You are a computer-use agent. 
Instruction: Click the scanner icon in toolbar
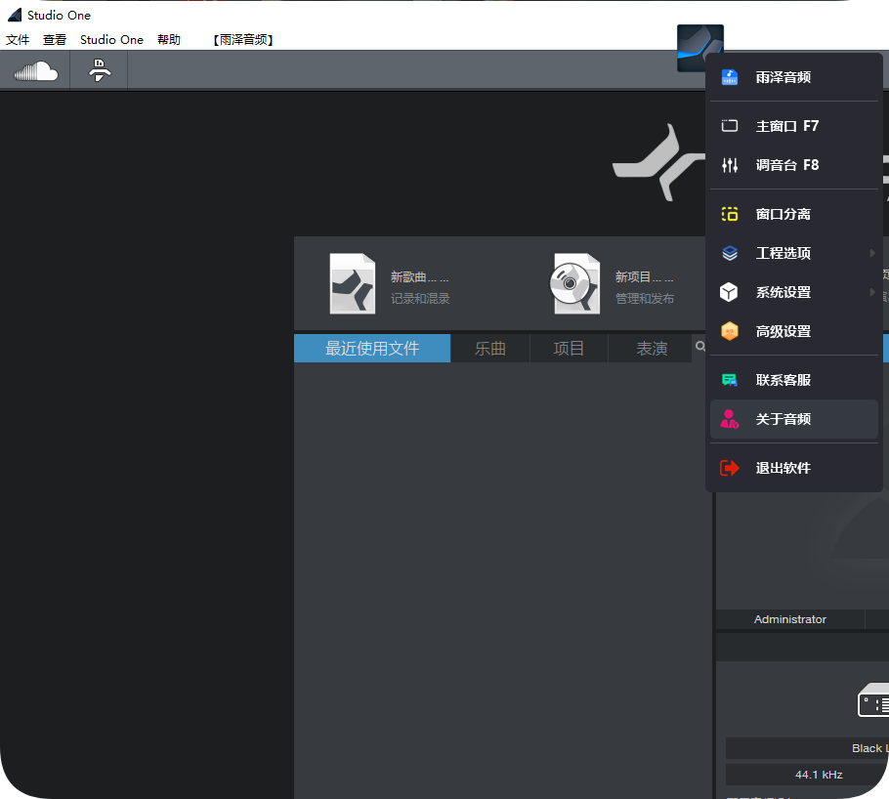[100, 70]
